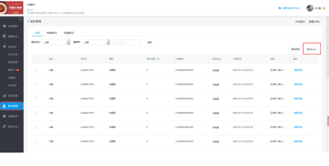This screenshot has height=166, width=329.
Task: Switch to the second tab beside the blue tab
Action: [x=52, y=33]
